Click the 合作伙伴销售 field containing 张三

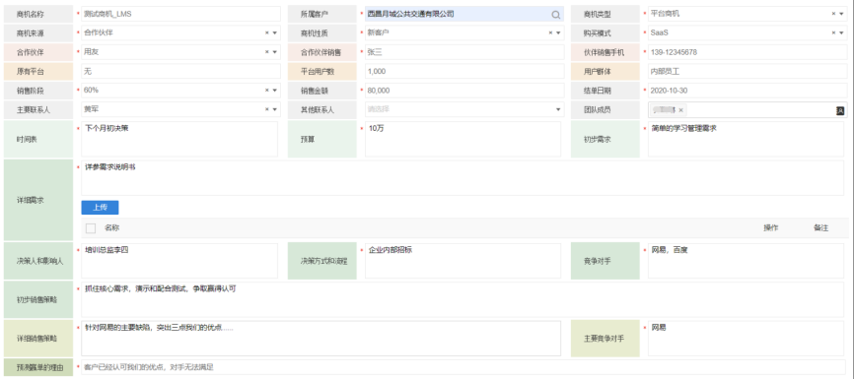coord(464,52)
